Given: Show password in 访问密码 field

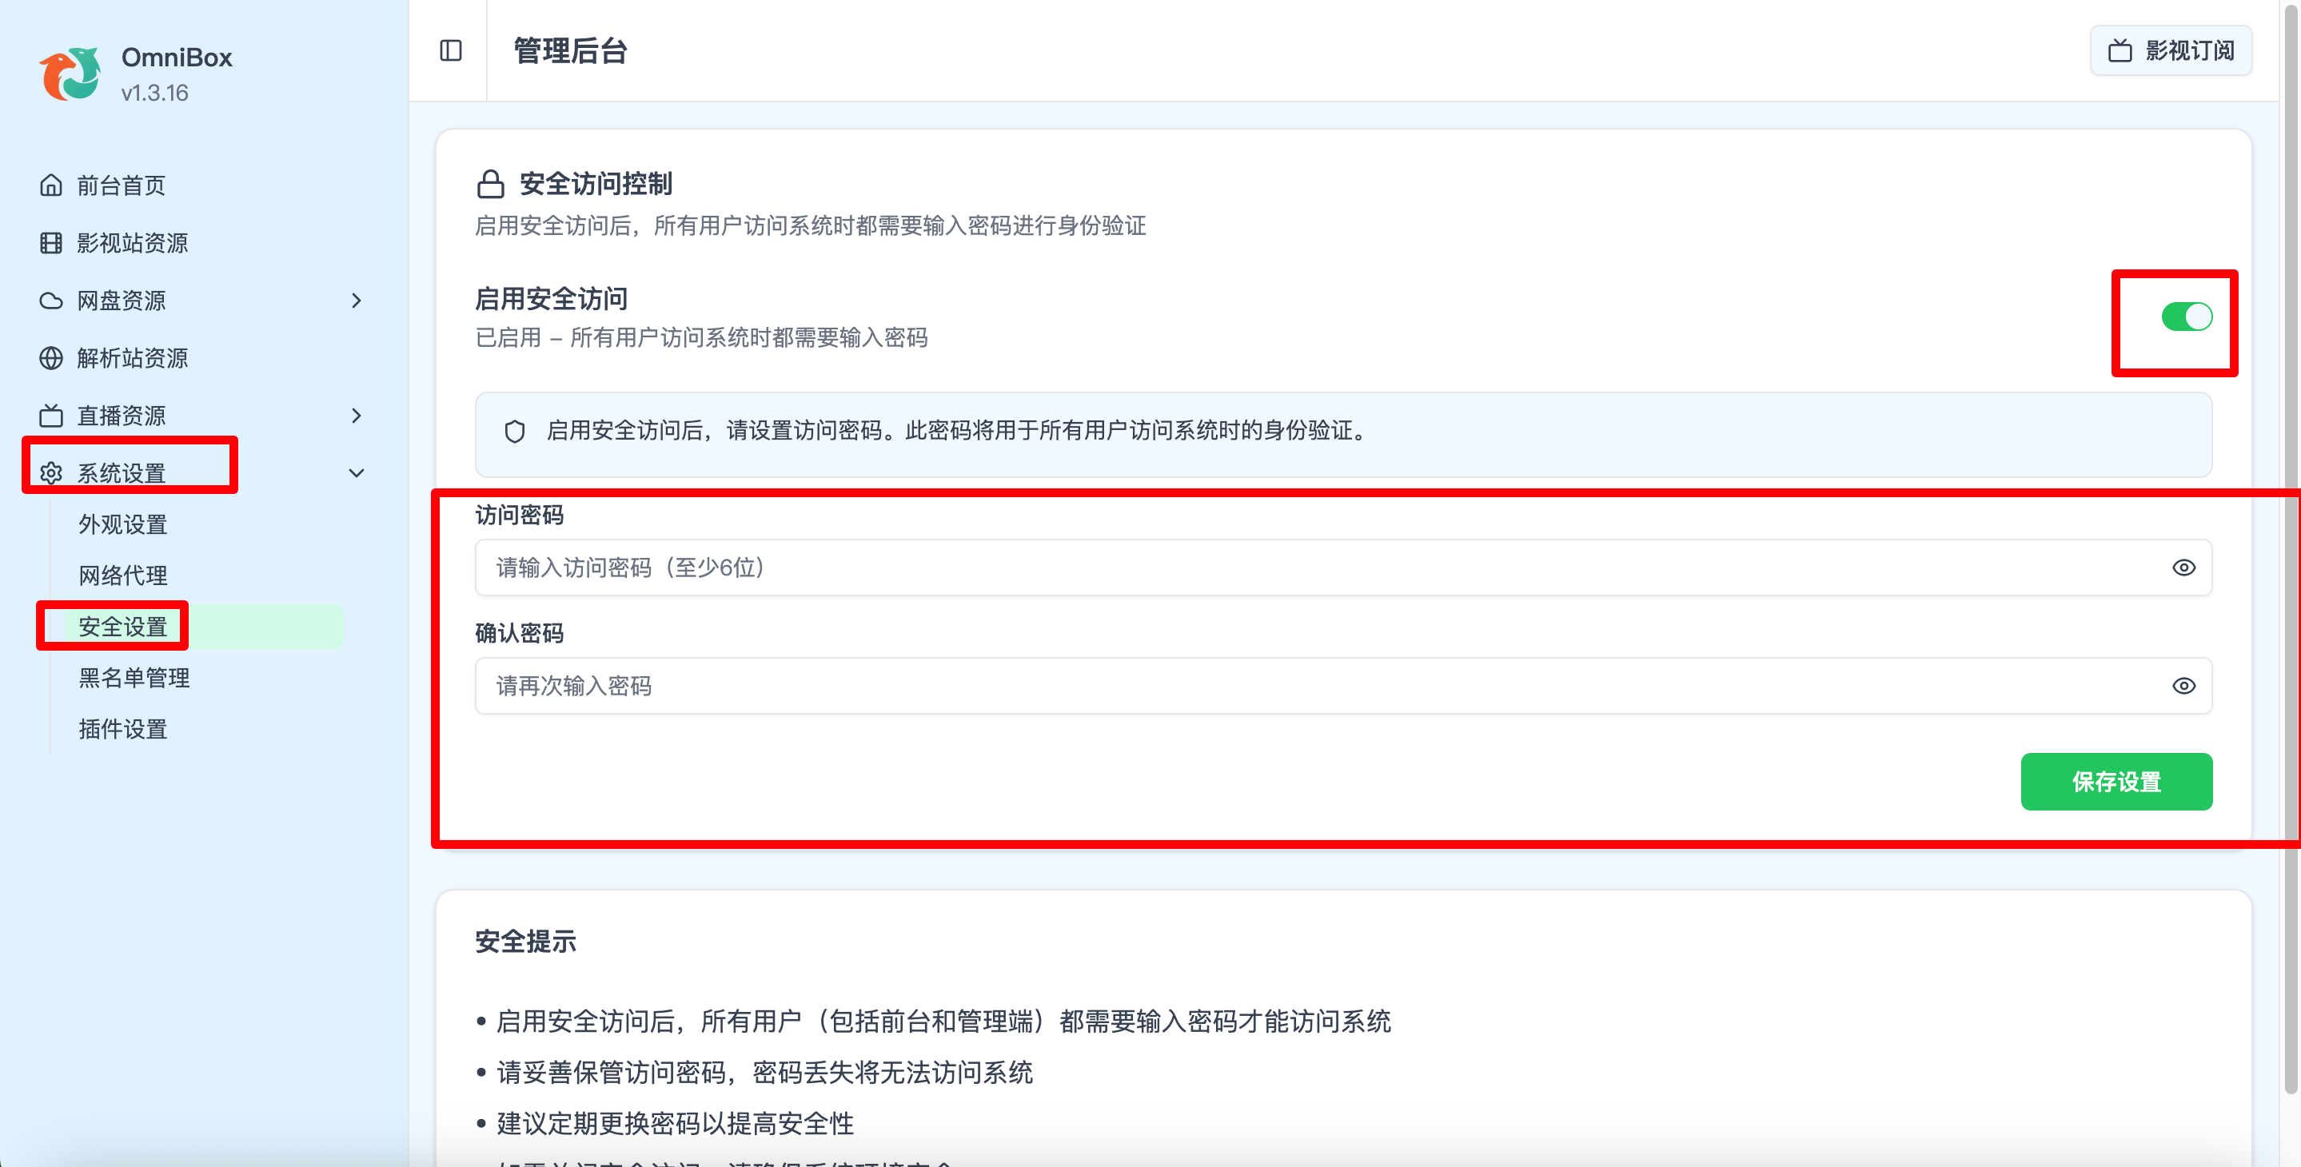Looking at the screenshot, I should pos(2183,568).
